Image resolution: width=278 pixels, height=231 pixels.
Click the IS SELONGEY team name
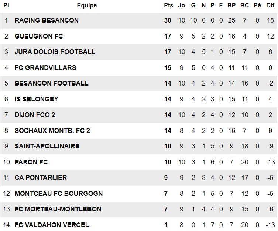37,99
